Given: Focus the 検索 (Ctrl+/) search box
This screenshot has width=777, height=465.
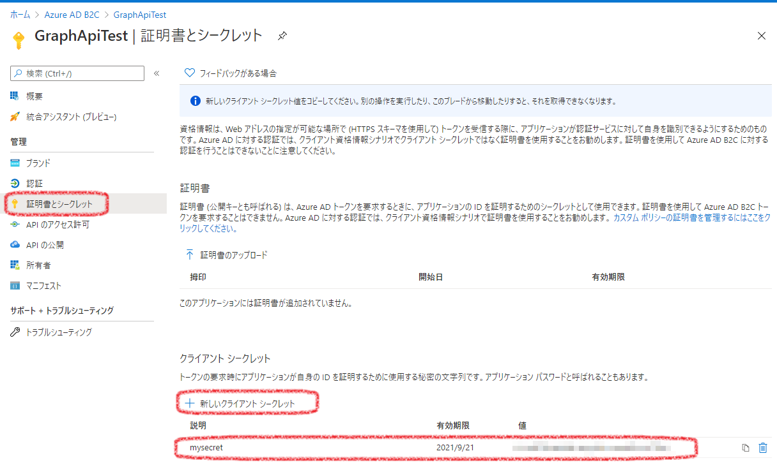Looking at the screenshot, I should point(77,73).
